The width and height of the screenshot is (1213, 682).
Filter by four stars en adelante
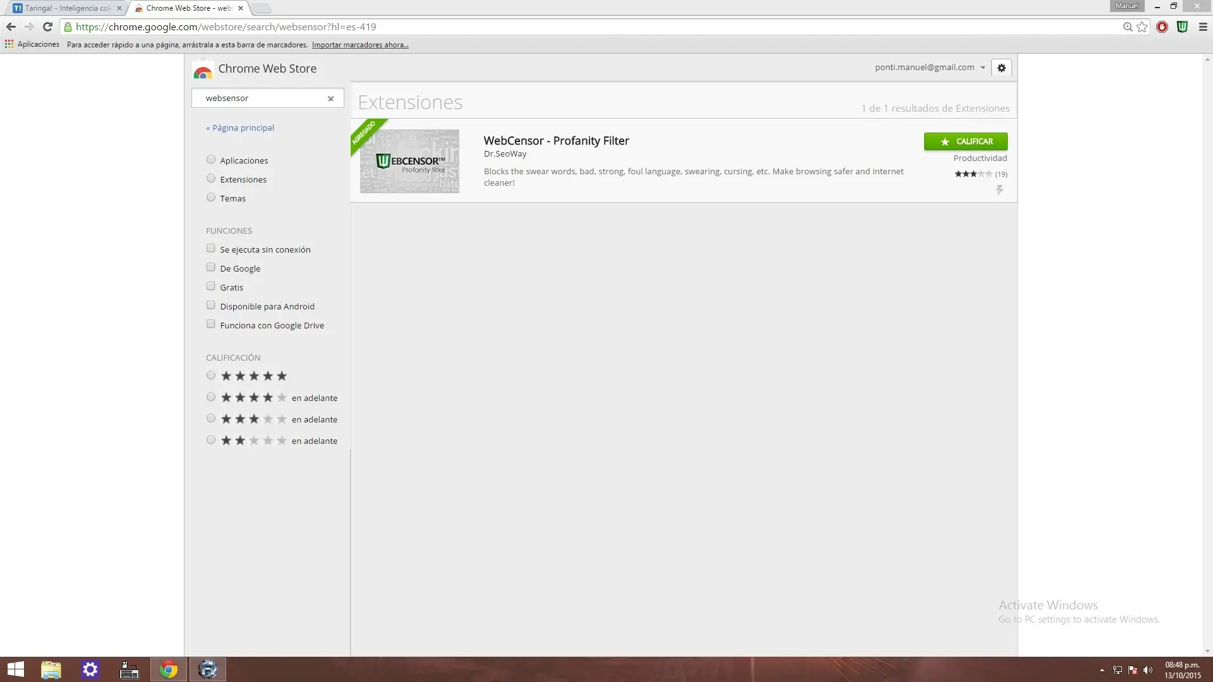point(211,397)
